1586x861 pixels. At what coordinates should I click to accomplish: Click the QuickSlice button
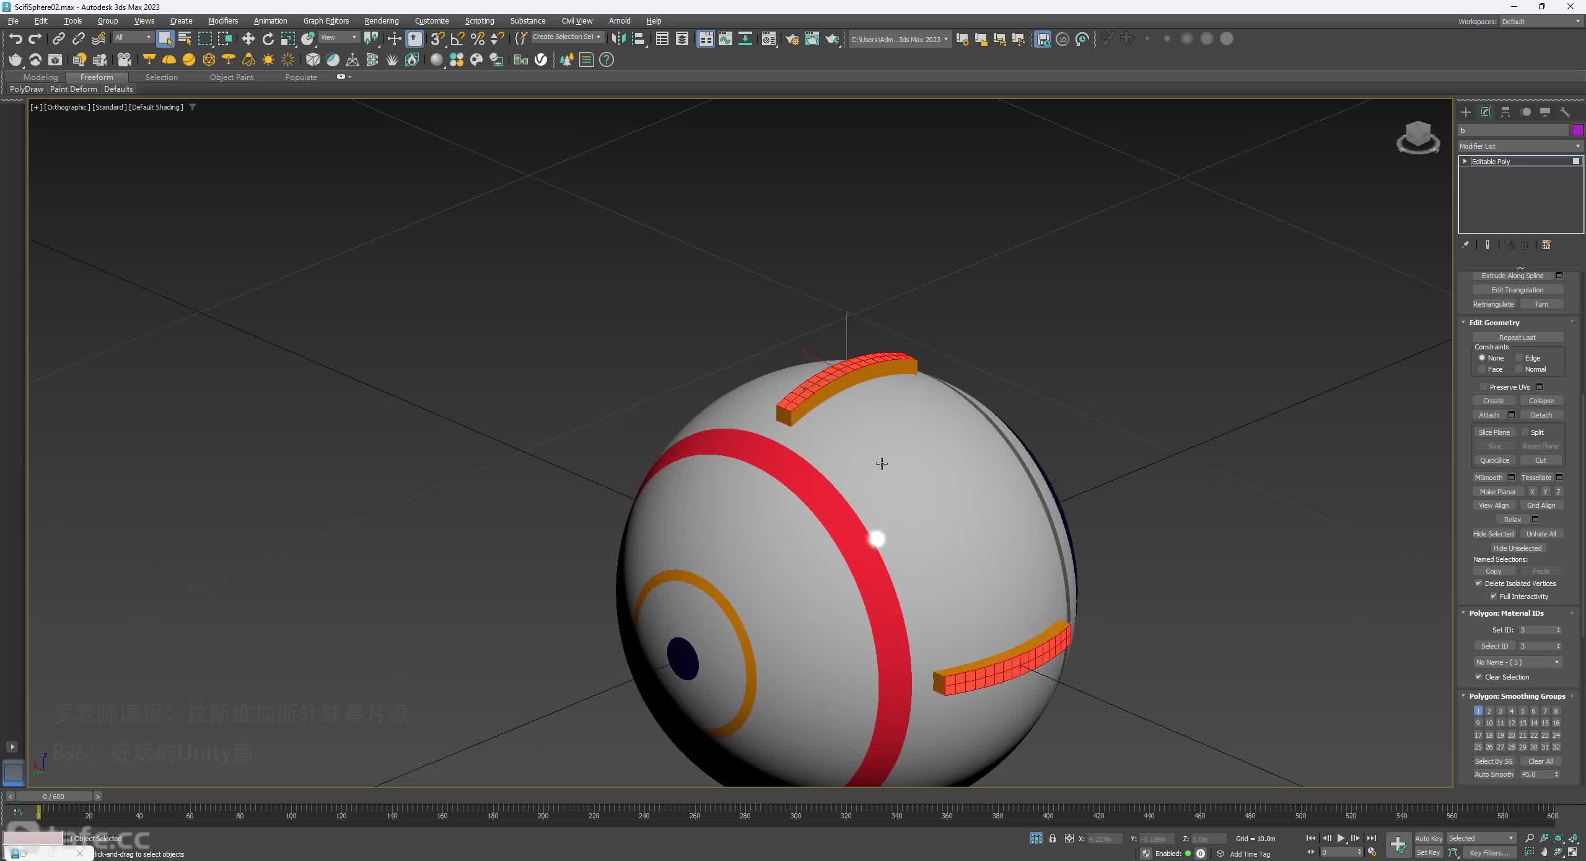click(x=1494, y=460)
